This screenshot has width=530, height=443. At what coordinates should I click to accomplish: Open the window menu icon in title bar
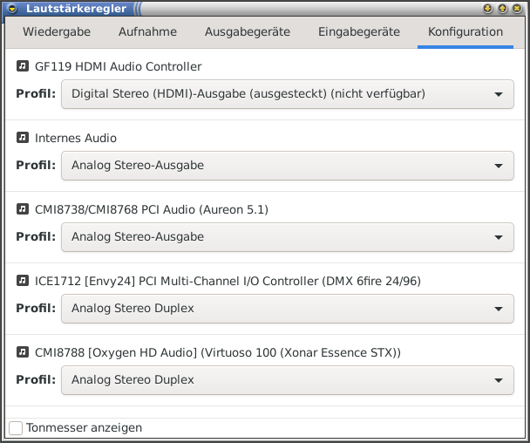click(x=11, y=9)
